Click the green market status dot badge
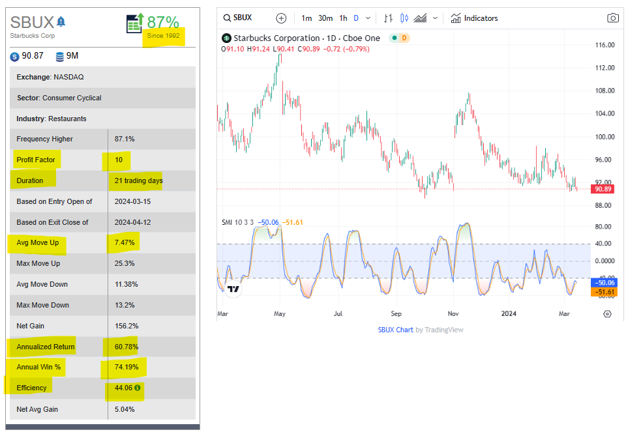Screen dimensions: 628x432 (395, 38)
